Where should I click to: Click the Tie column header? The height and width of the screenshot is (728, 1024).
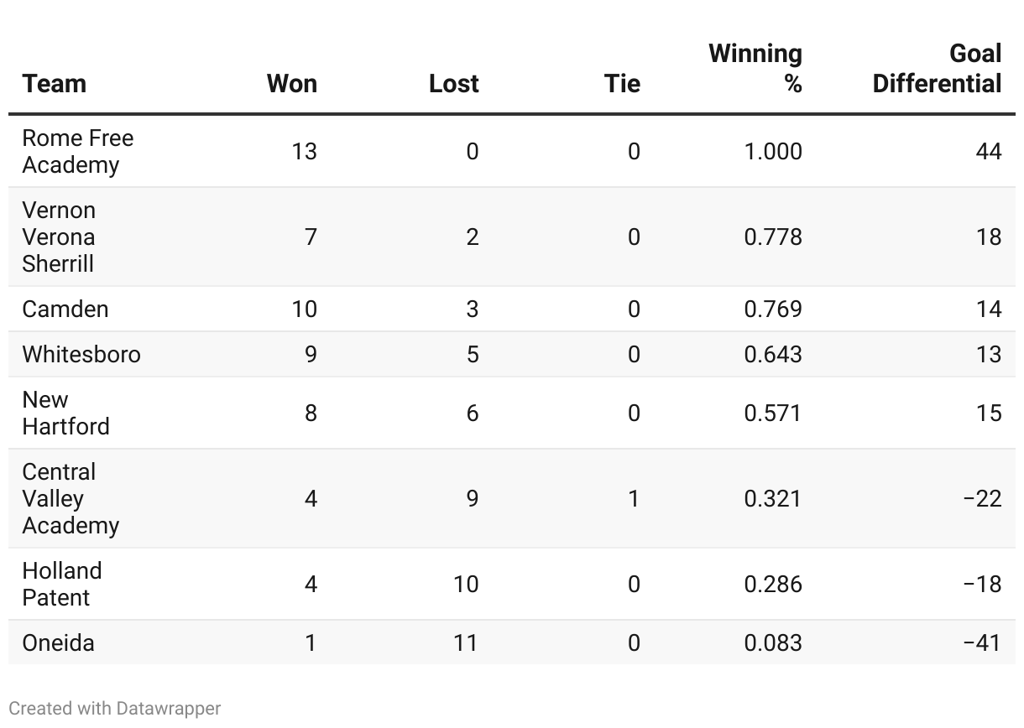tap(622, 83)
